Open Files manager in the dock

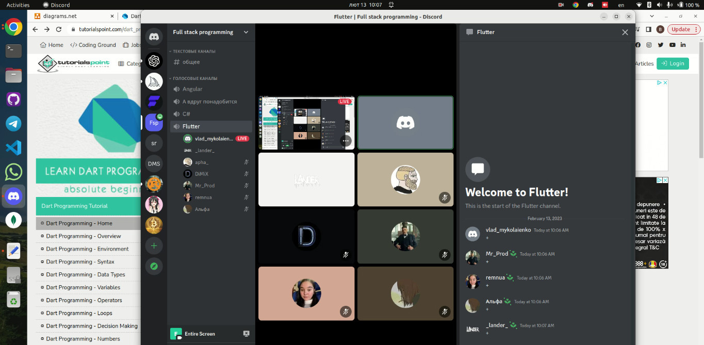point(13,75)
